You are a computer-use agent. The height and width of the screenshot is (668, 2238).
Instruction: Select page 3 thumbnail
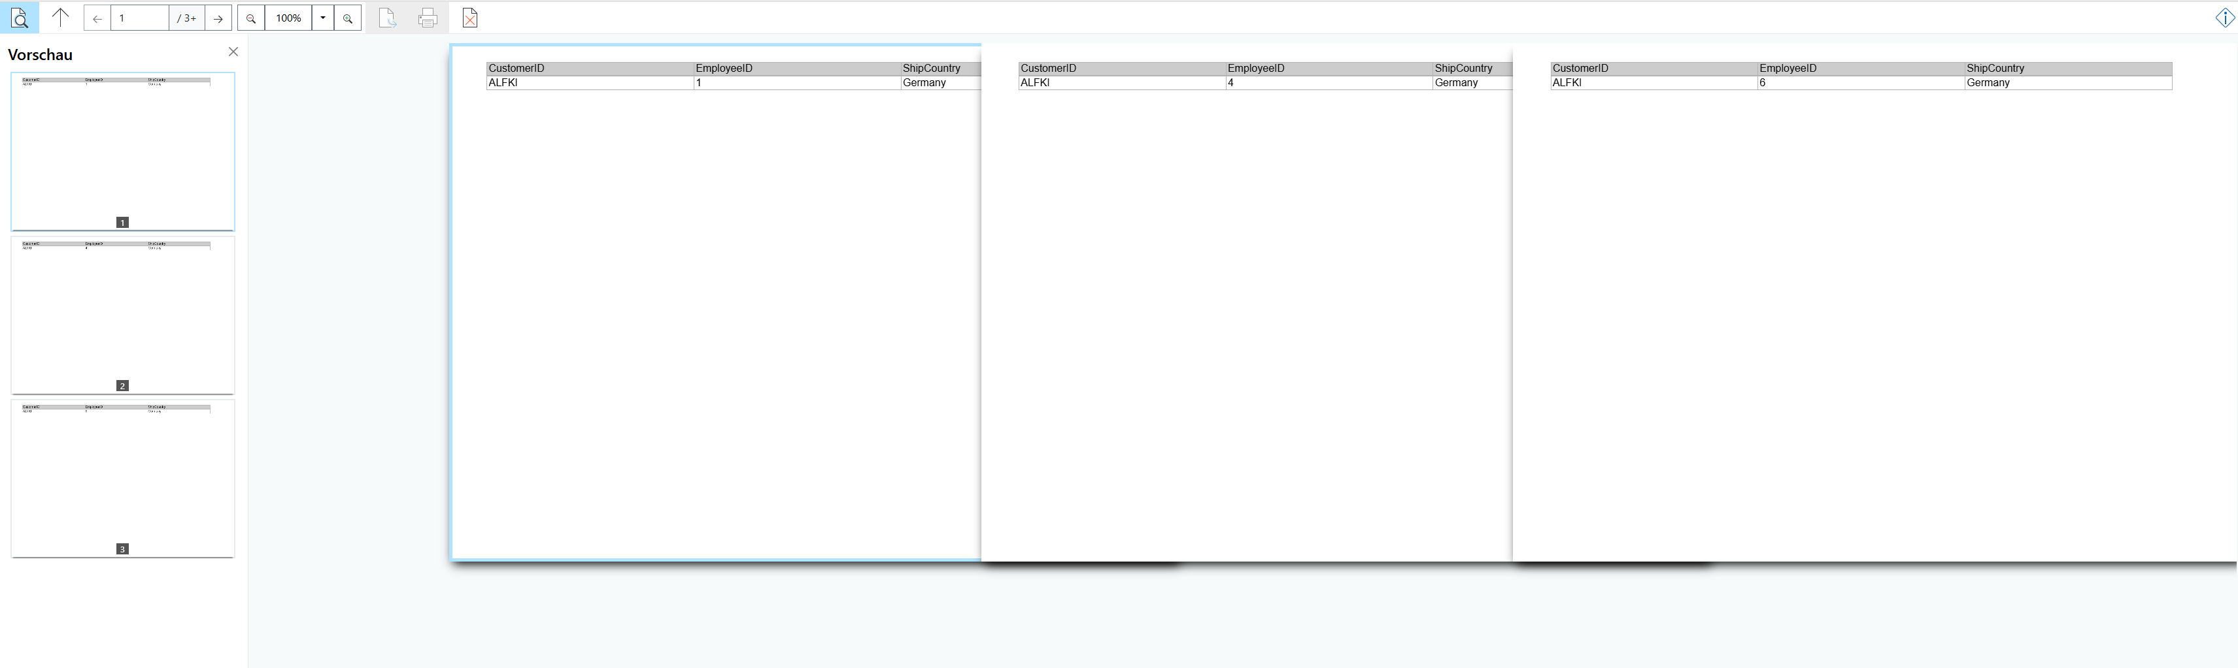[x=122, y=478]
